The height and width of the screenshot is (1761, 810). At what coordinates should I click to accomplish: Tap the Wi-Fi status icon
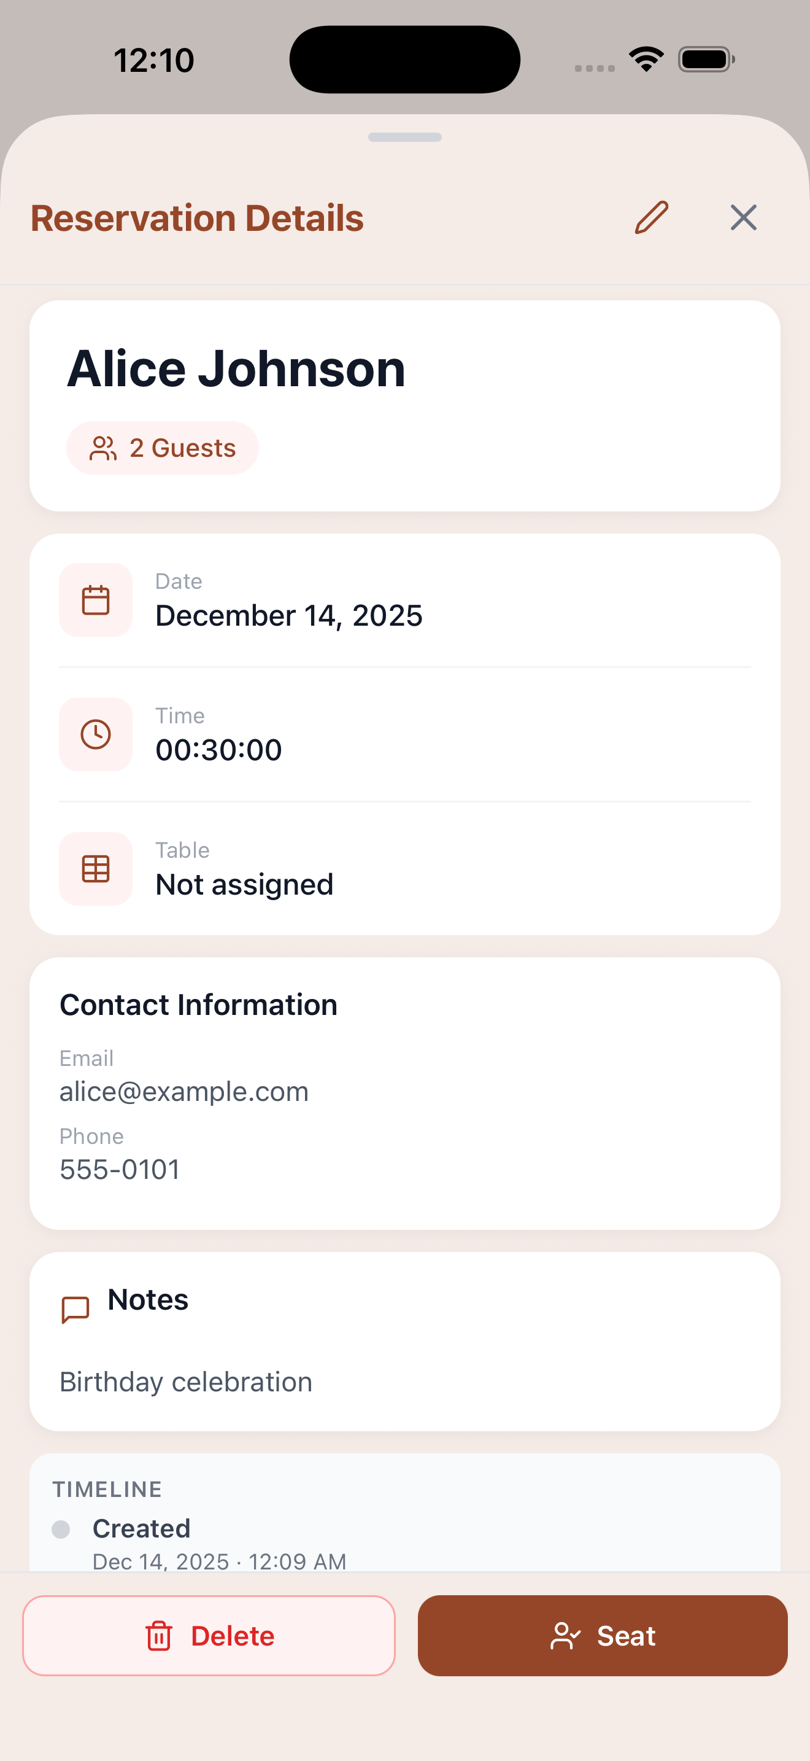(646, 60)
